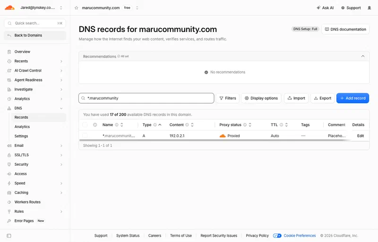The image size is (378, 242).
Task: Open Ask AI
Action: click(325, 8)
